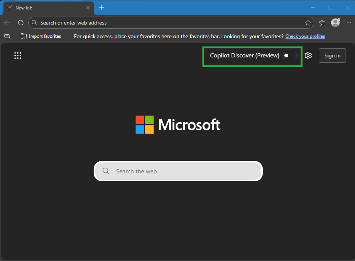Add page to favorites with star icon

(x=308, y=23)
